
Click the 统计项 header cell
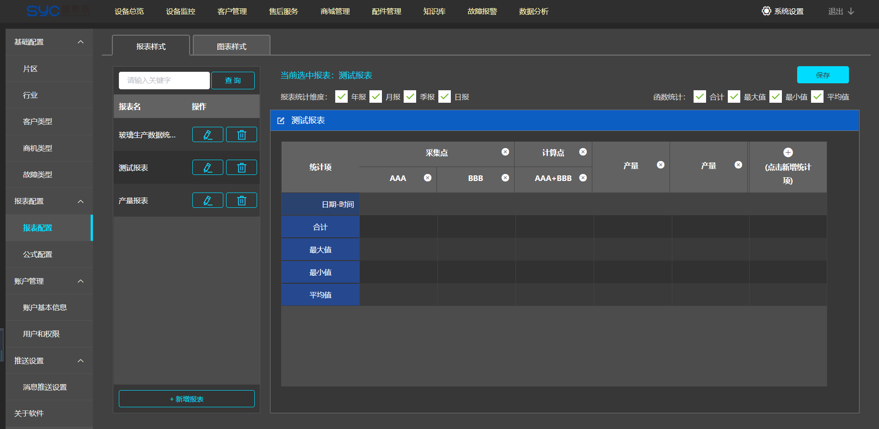click(x=320, y=167)
